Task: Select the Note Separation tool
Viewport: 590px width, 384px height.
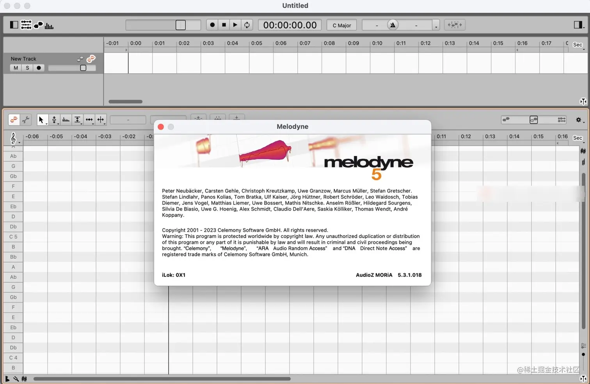Action: point(101,120)
